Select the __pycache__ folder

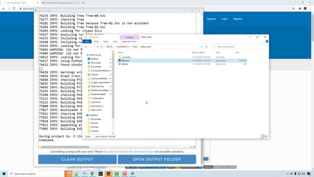pyautogui.click(x=127, y=57)
